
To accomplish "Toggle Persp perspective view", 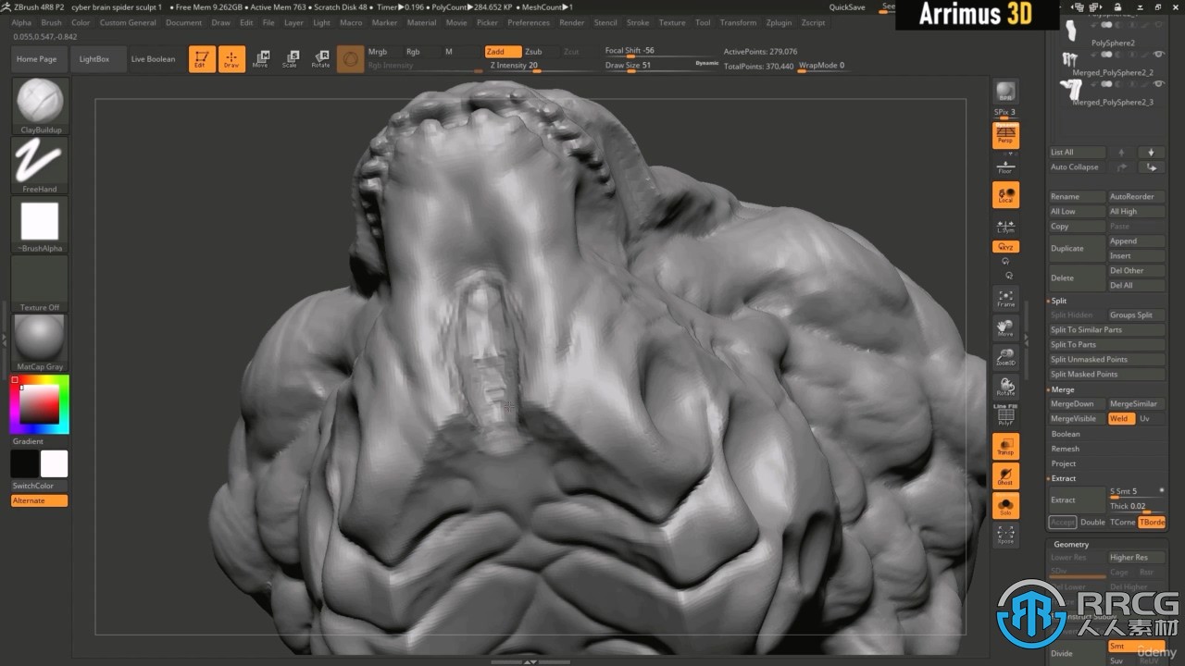I will [1005, 135].
